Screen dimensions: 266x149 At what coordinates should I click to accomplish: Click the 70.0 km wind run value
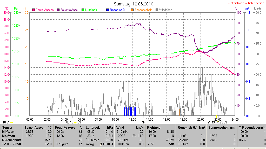(x=122, y=140)
